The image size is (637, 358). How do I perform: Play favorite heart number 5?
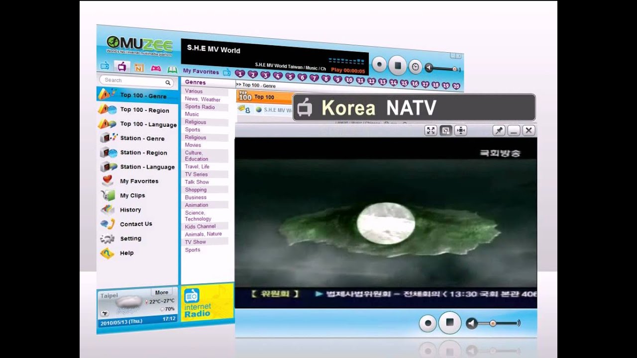point(290,77)
